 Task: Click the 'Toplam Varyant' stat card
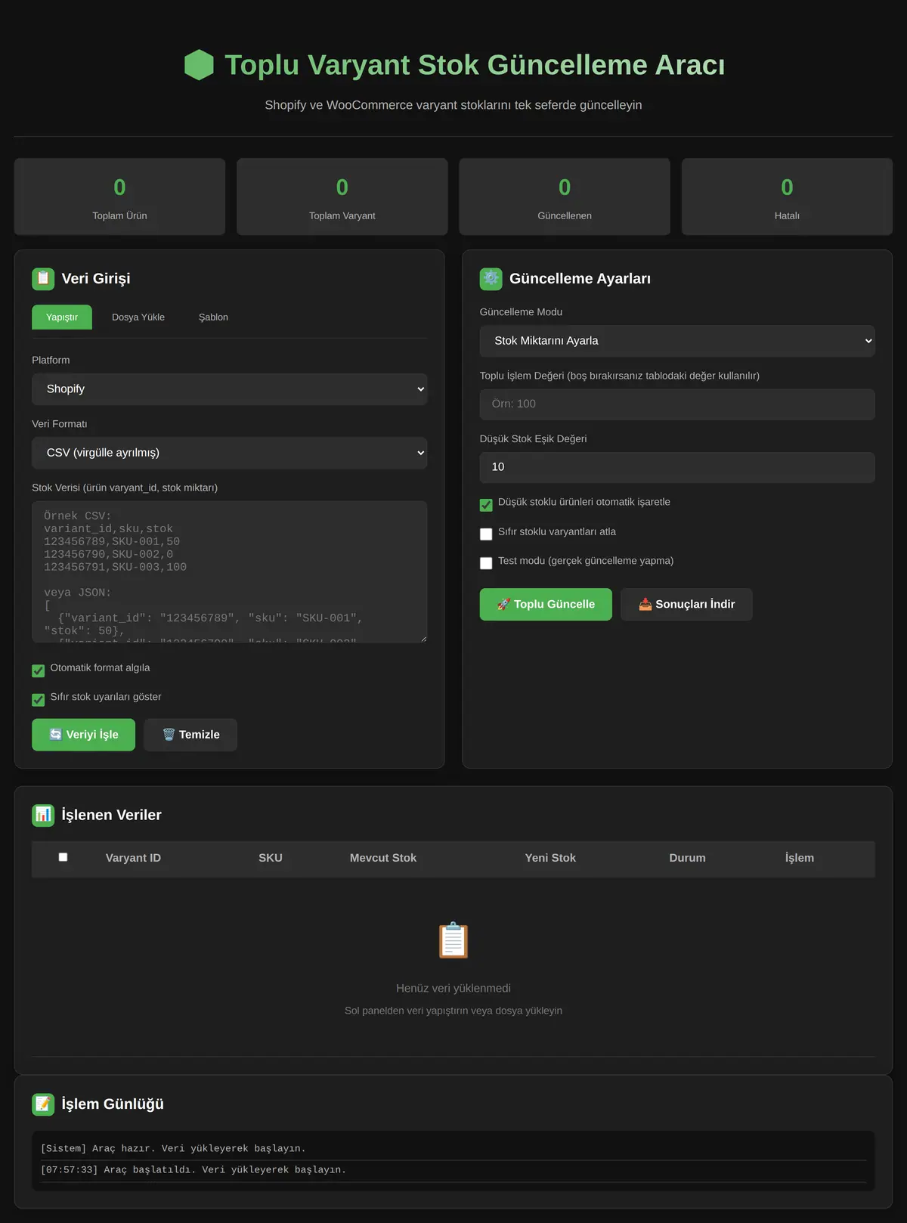(x=342, y=197)
